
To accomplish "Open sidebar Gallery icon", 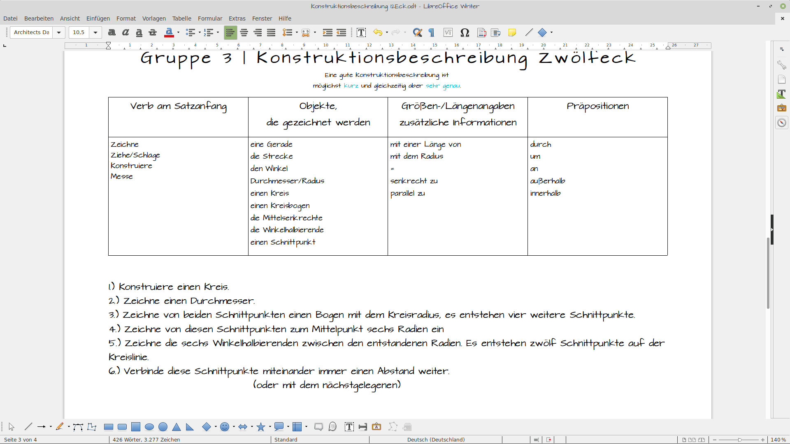I will [782, 108].
